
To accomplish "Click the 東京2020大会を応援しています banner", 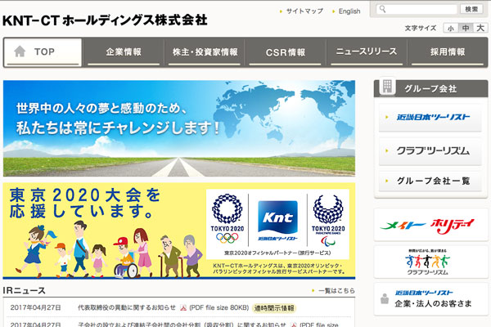I will (x=179, y=231).
